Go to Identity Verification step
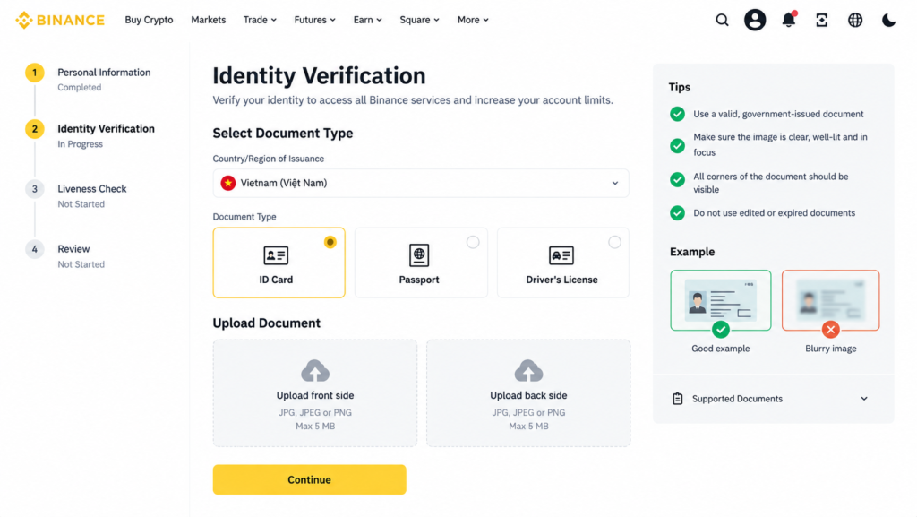The image size is (917, 517). [x=106, y=129]
